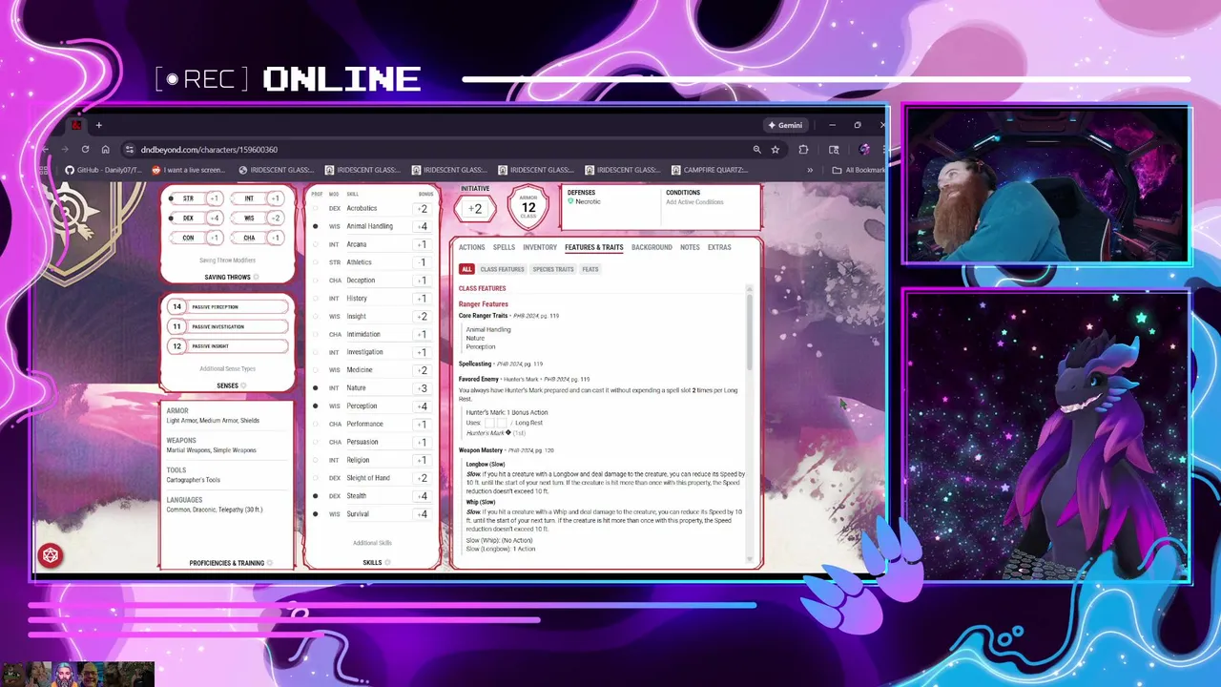
Task: Click the browser home icon
Action: [x=105, y=150]
